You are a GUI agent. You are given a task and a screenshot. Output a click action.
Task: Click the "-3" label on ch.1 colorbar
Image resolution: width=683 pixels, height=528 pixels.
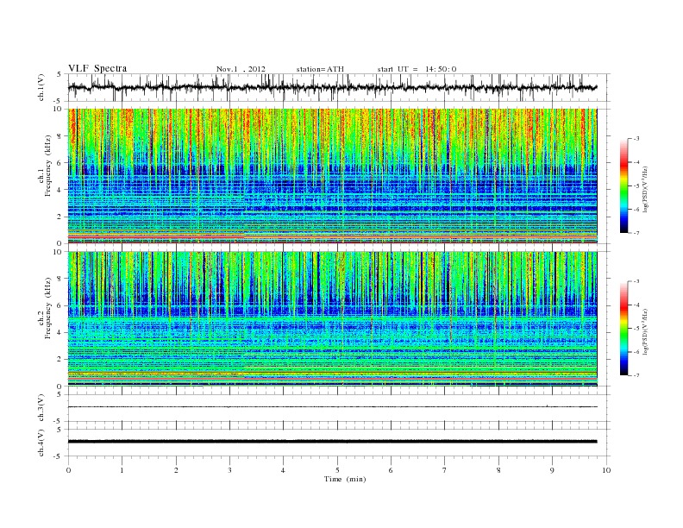pos(636,139)
